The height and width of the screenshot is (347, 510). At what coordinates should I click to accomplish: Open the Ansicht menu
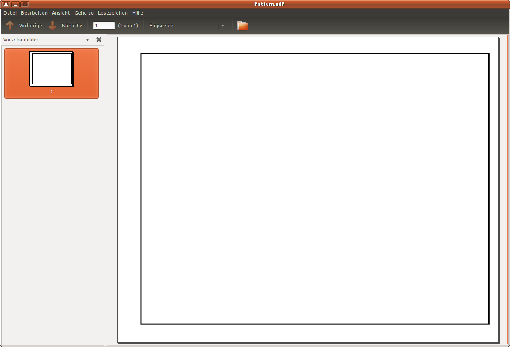click(61, 13)
